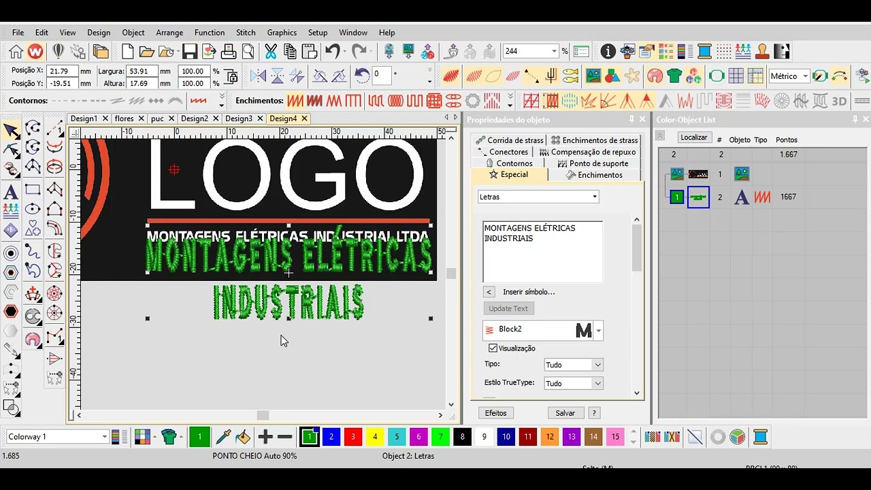Open the Compensação de repuxo tab

[x=587, y=152]
